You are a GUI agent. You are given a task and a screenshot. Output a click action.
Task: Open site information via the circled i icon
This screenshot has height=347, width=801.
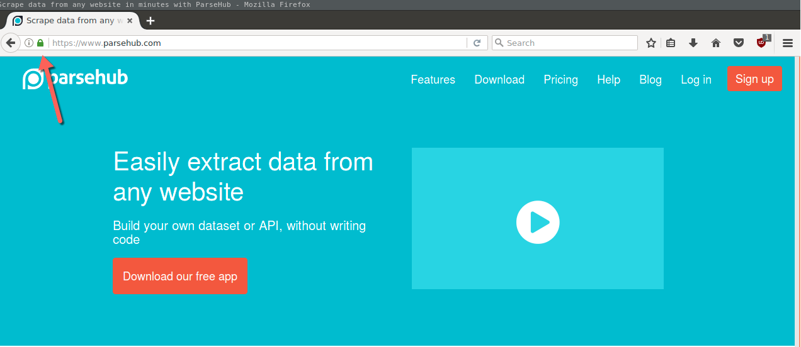coord(29,43)
